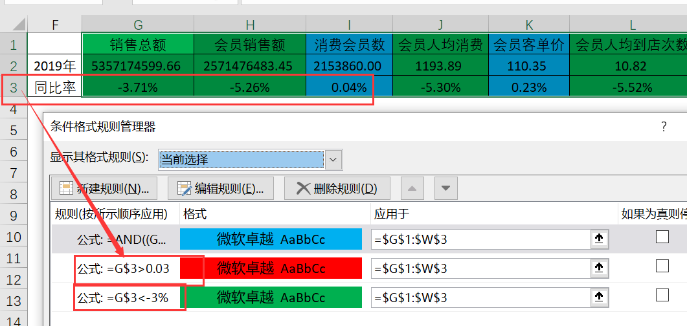Click cell 2153860.00
This screenshot has width=687, height=326.
pos(349,66)
